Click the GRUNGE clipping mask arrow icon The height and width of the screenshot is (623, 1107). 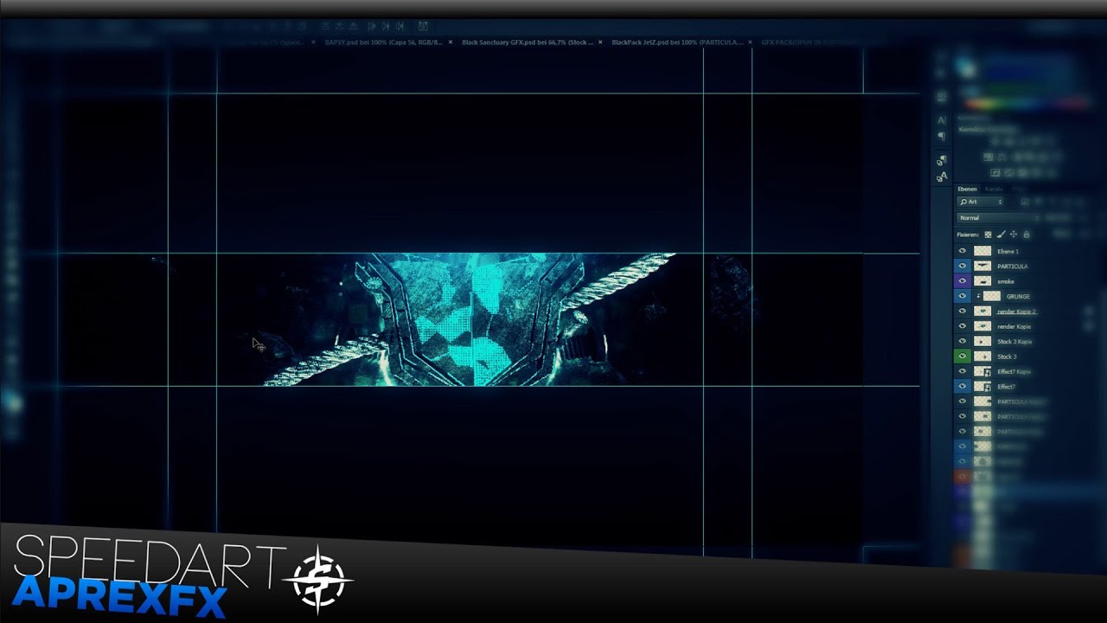(x=978, y=296)
